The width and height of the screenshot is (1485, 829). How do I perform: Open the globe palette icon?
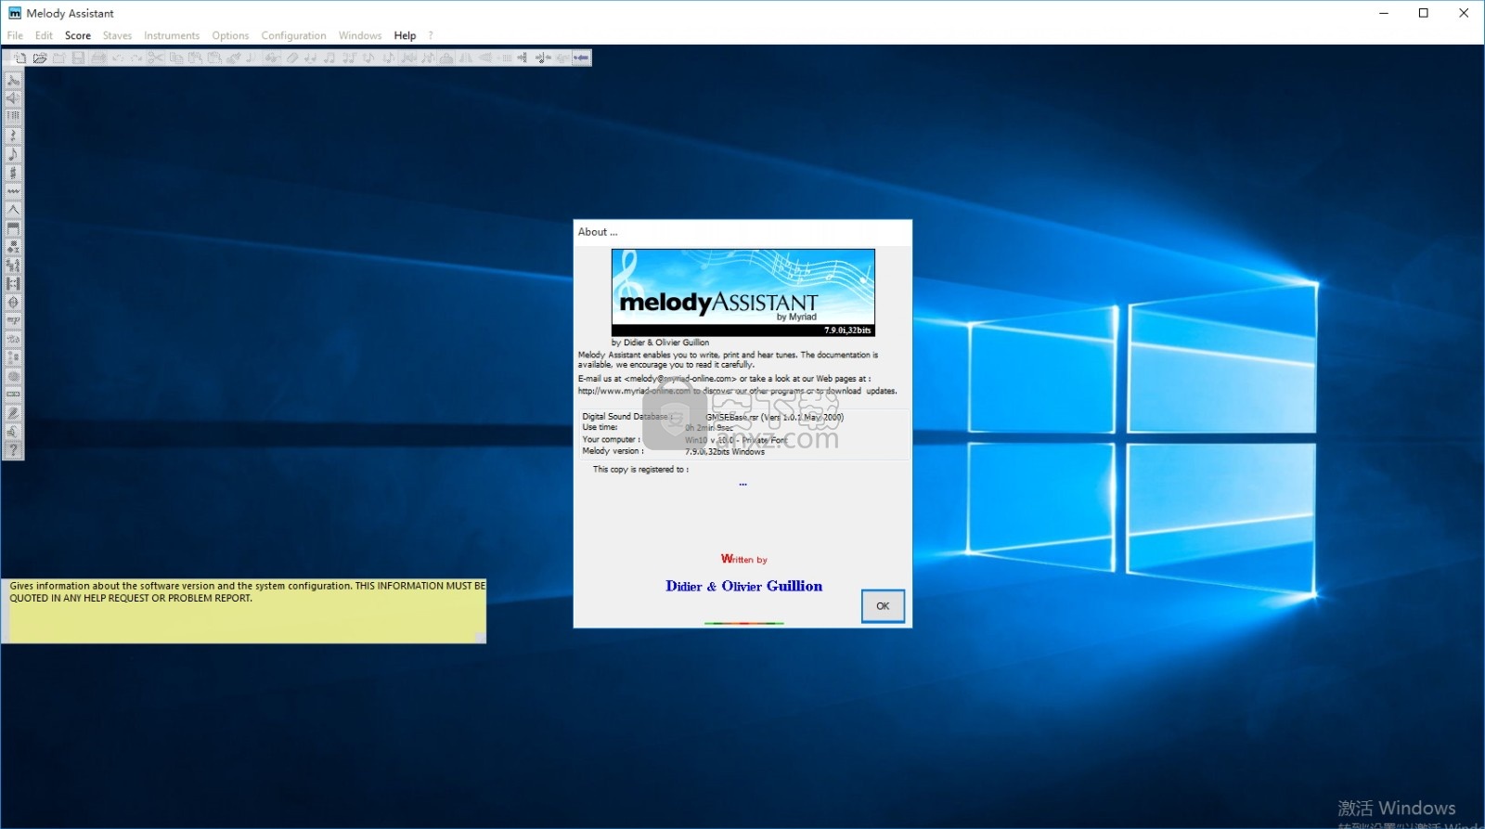[x=13, y=376]
